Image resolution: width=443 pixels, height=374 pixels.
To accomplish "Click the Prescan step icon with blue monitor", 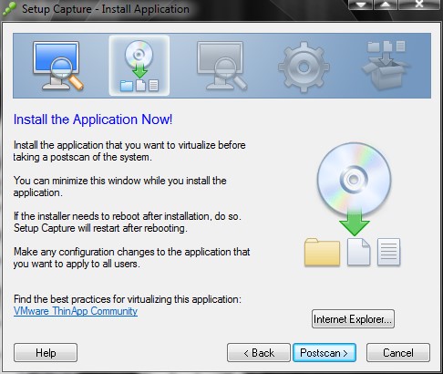I will tap(57, 66).
